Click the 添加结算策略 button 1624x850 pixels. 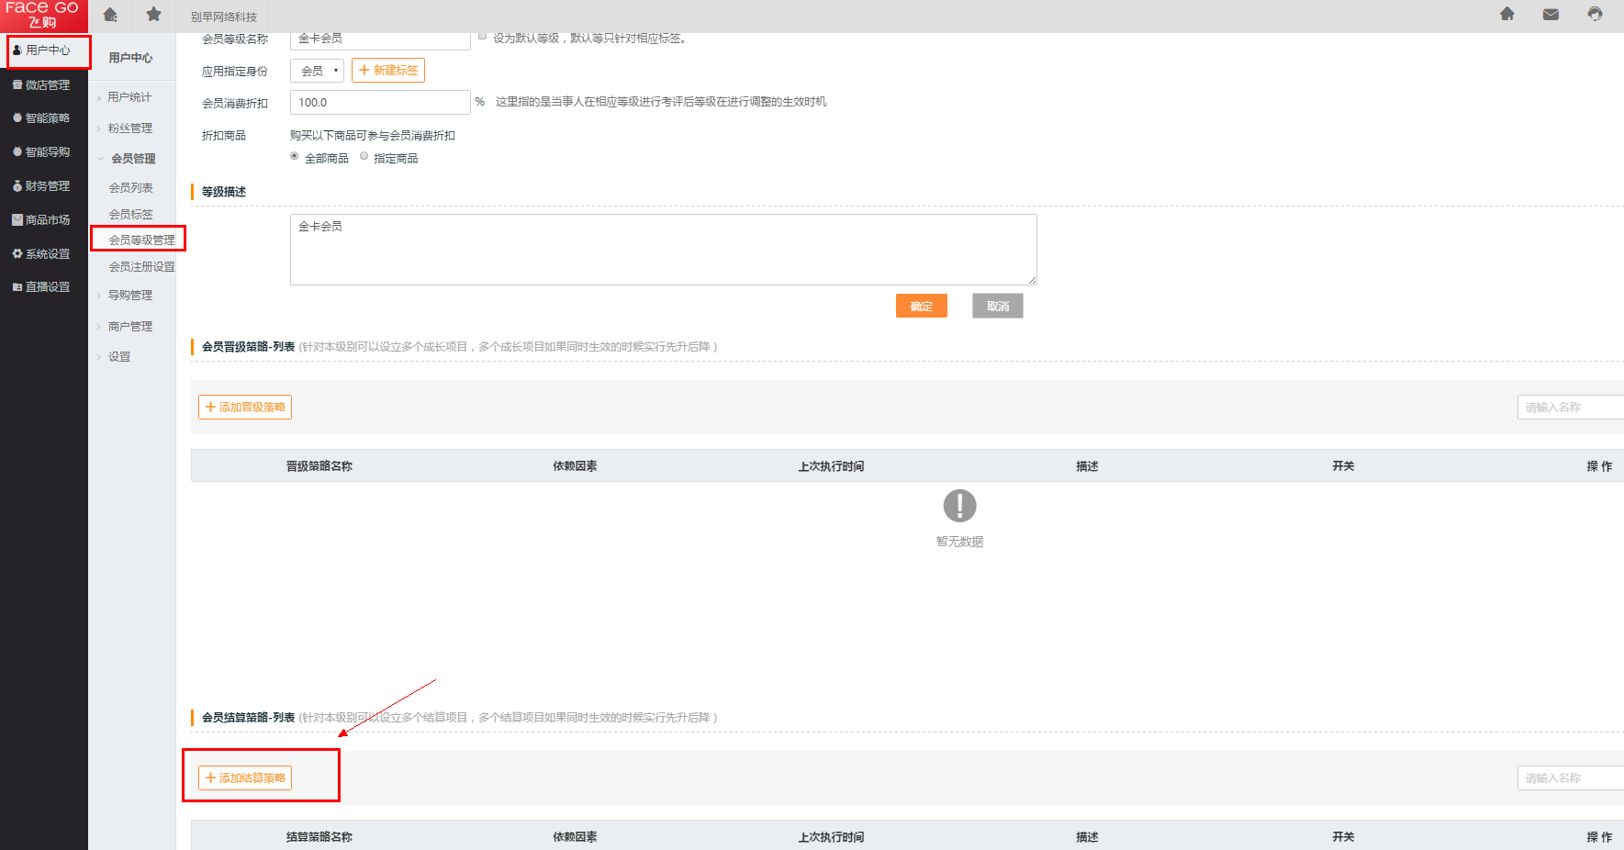(x=245, y=778)
